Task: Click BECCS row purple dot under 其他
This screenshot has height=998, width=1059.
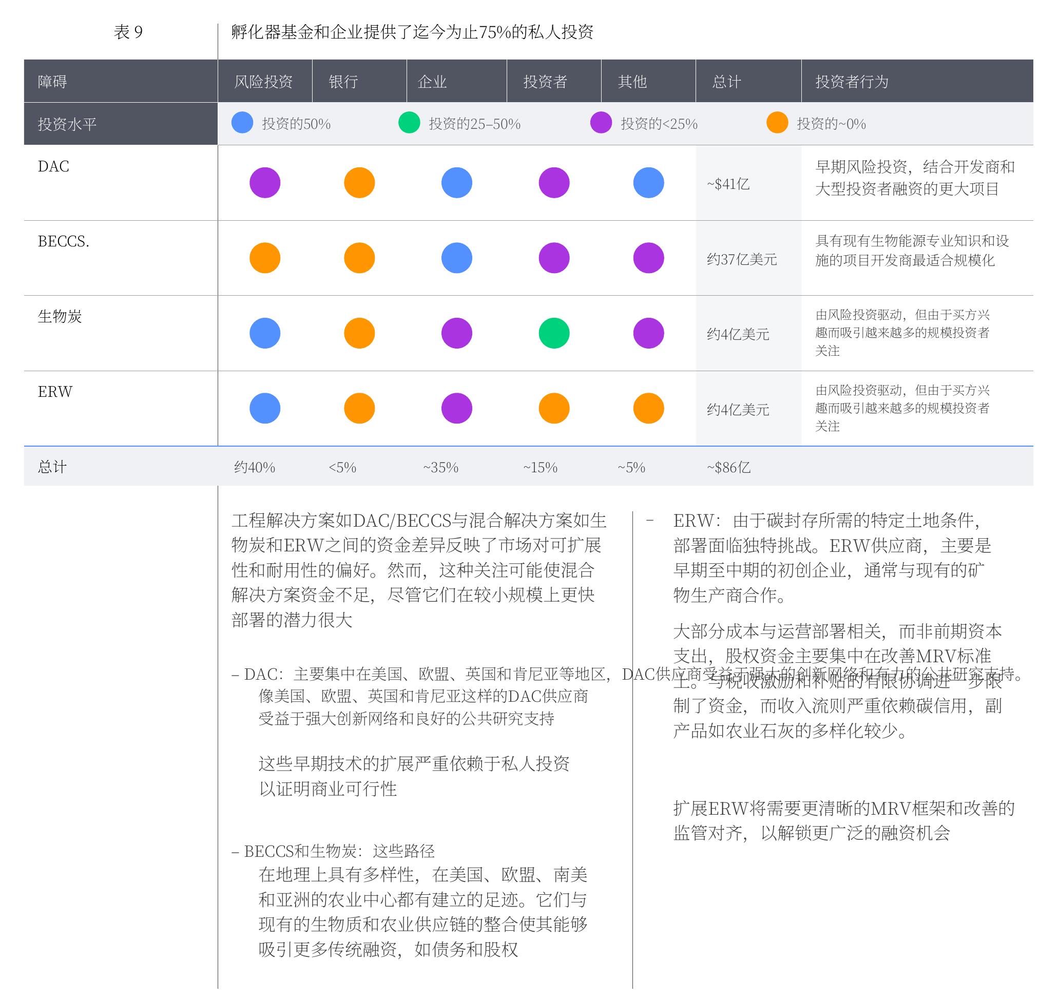Action: (648, 258)
